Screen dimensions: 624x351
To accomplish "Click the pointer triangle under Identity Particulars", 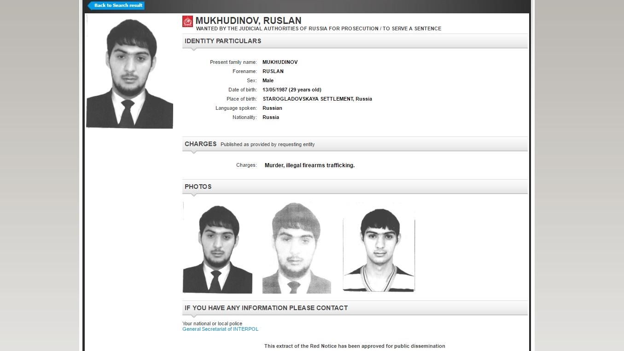I will click(x=193, y=50).
